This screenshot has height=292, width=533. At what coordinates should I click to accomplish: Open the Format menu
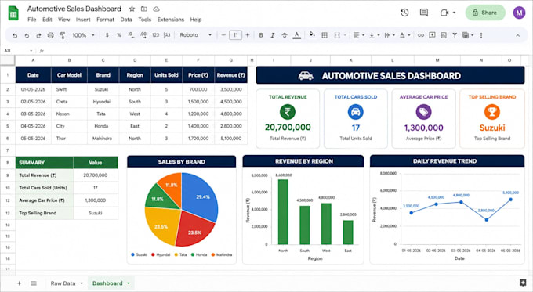(x=105, y=20)
